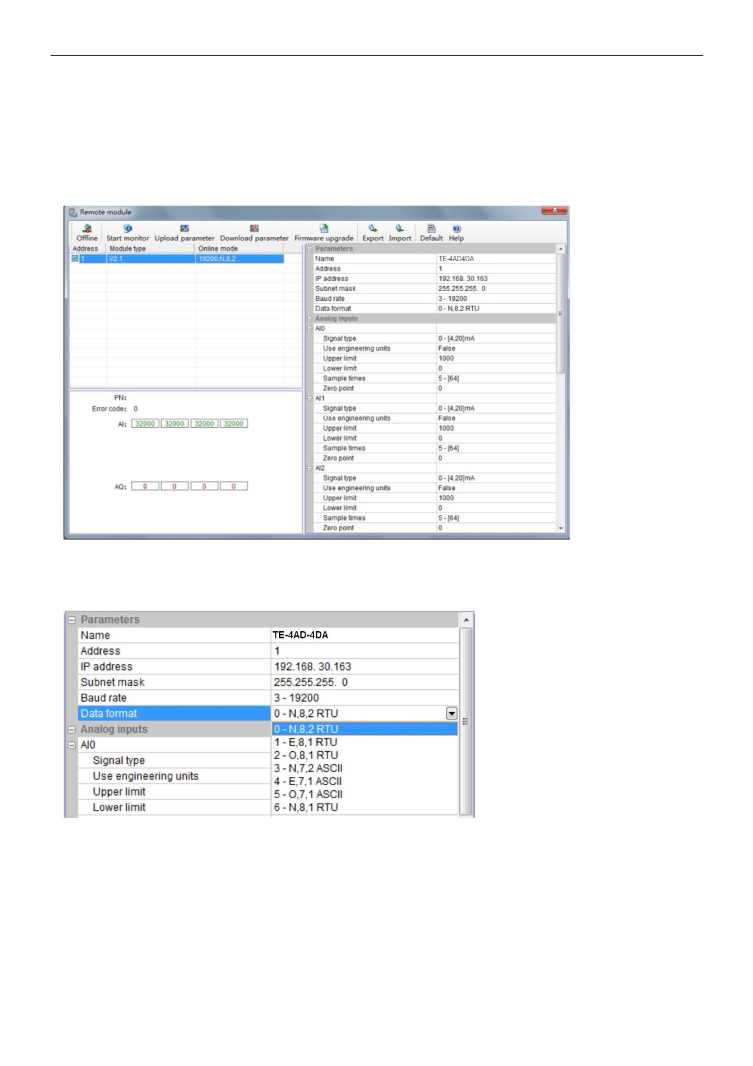Click the TE-4AD4DA name value
The height and width of the screenshot is (1066, 753).
(496, 259)
